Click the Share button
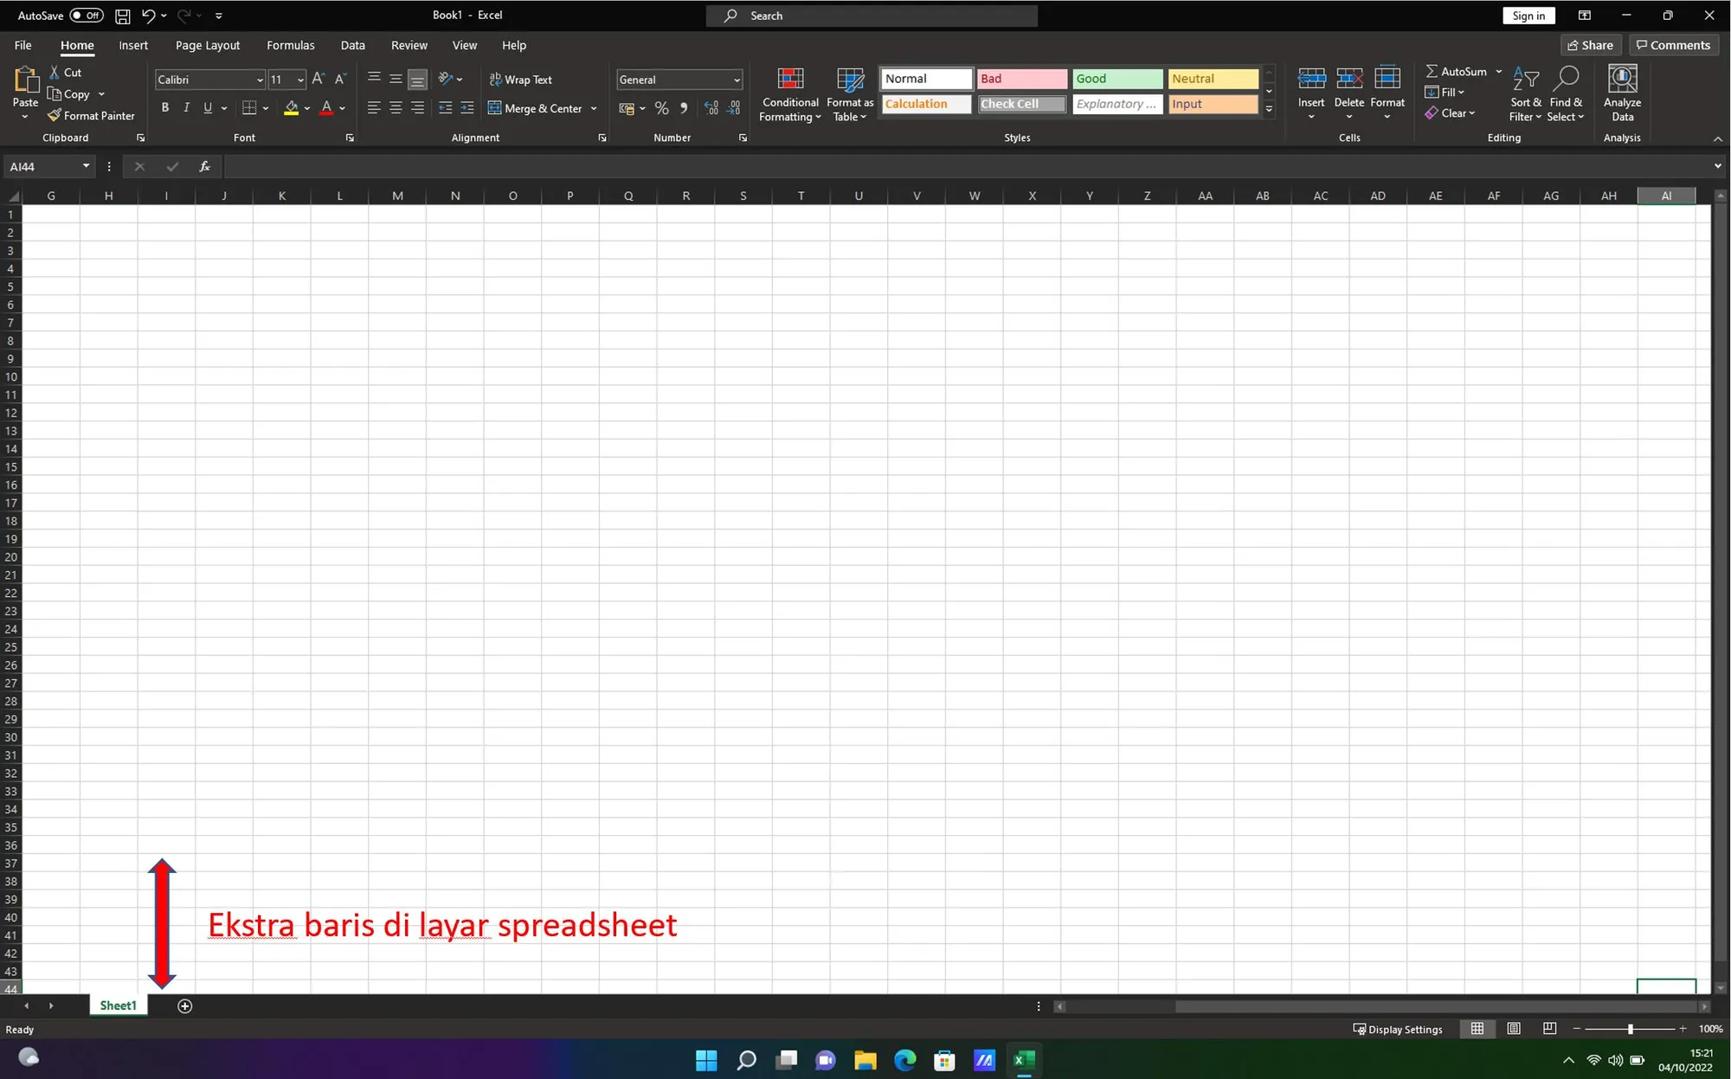This screenshot has width=1731, height=1079. point(1590,45)
